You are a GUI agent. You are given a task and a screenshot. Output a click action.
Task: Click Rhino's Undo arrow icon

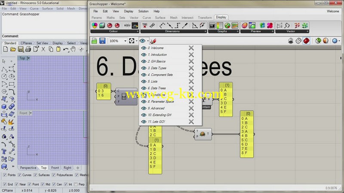point(66,49)
